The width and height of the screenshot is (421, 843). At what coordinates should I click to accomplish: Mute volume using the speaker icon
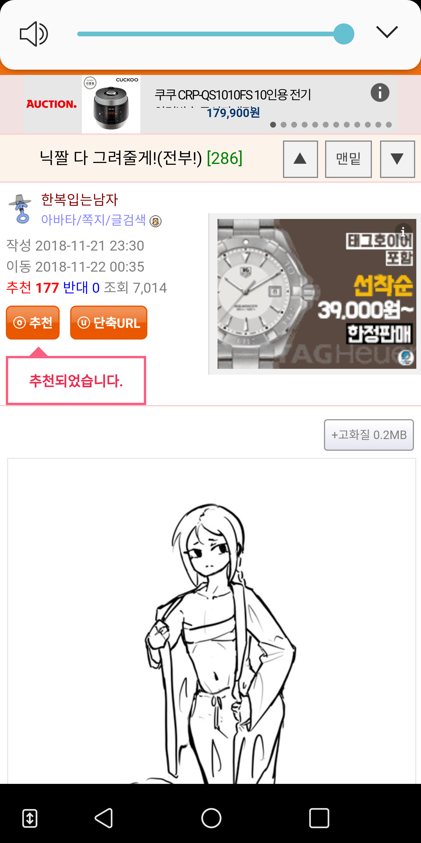tap(34, 34)
